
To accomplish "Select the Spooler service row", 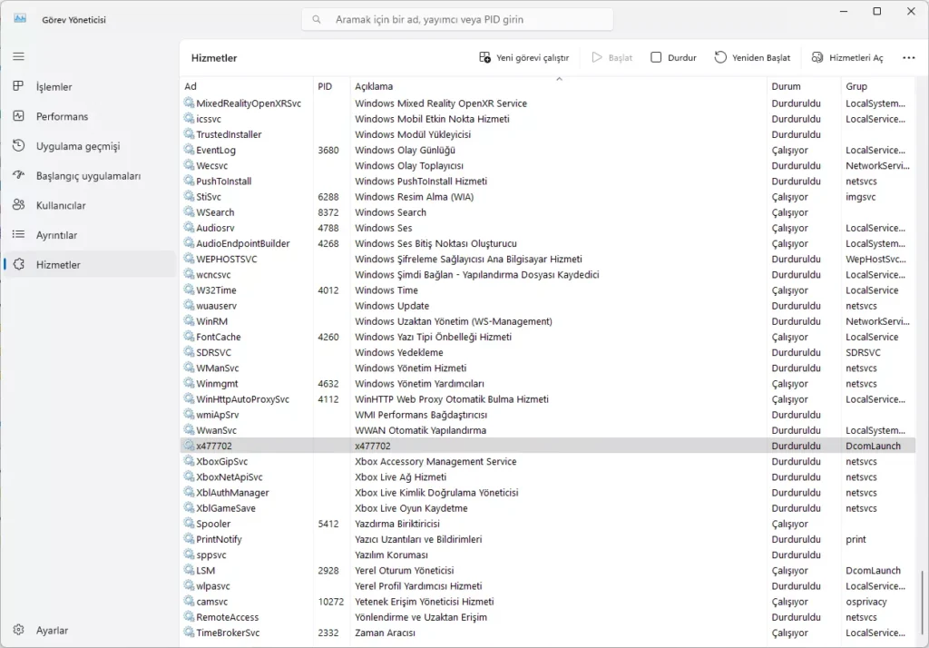I will tap(213, 524).
